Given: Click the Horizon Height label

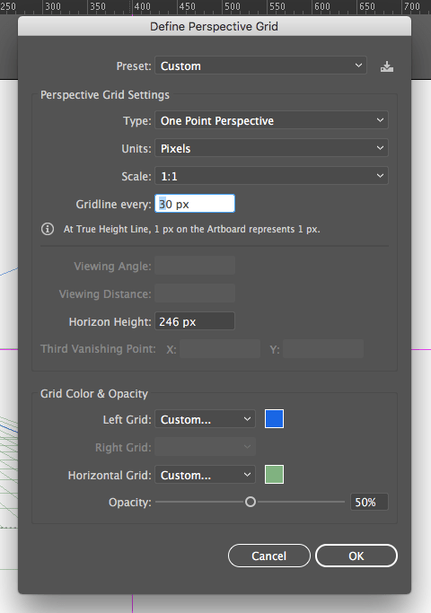Looking at the screenshot, I should [110, 321].
